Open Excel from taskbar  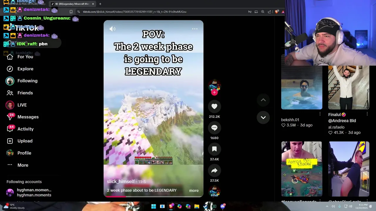tap(214, 206)
